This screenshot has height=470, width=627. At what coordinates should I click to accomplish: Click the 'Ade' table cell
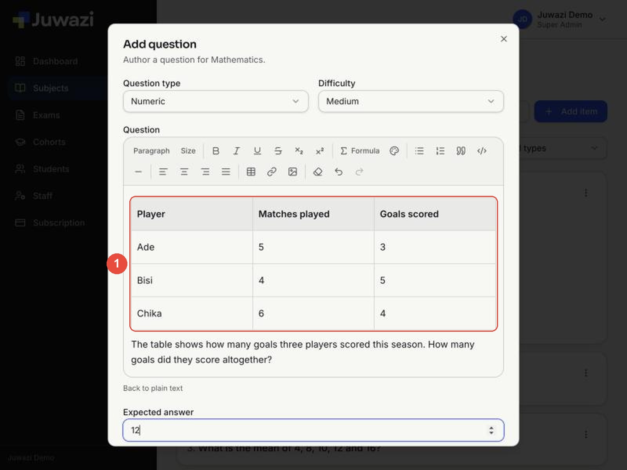(192, 247)
